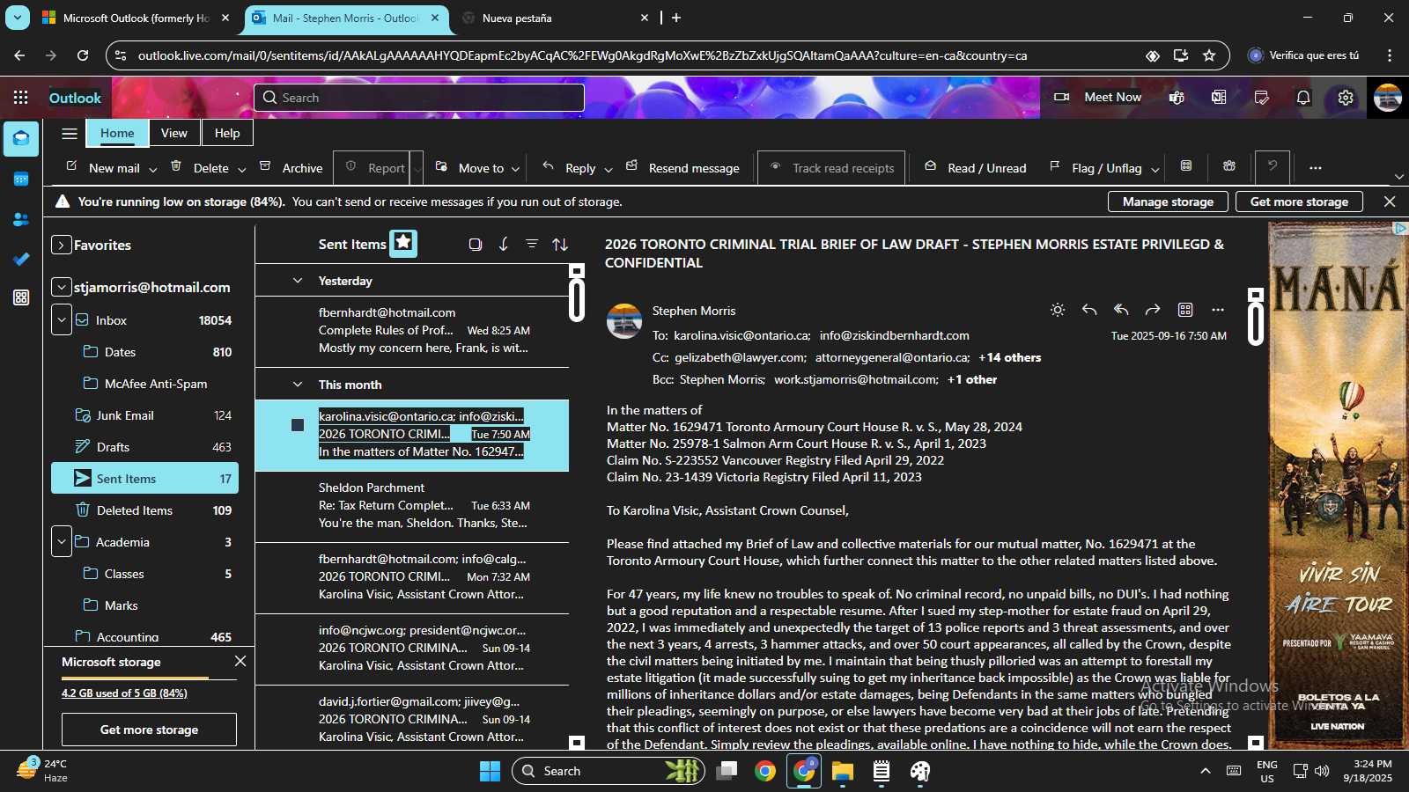1409x792 pixels.
Task: Toggle Sent Items favorite star
Action: 403,243
